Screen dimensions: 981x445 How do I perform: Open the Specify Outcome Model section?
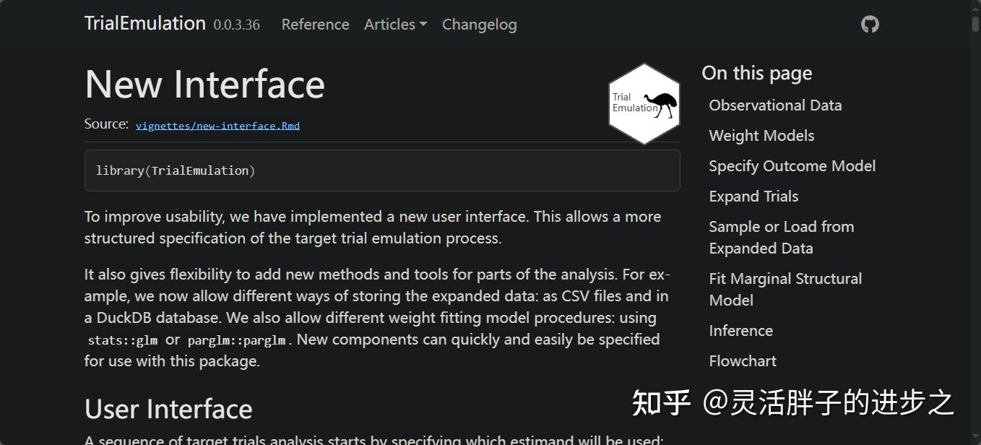pos(792,165)
